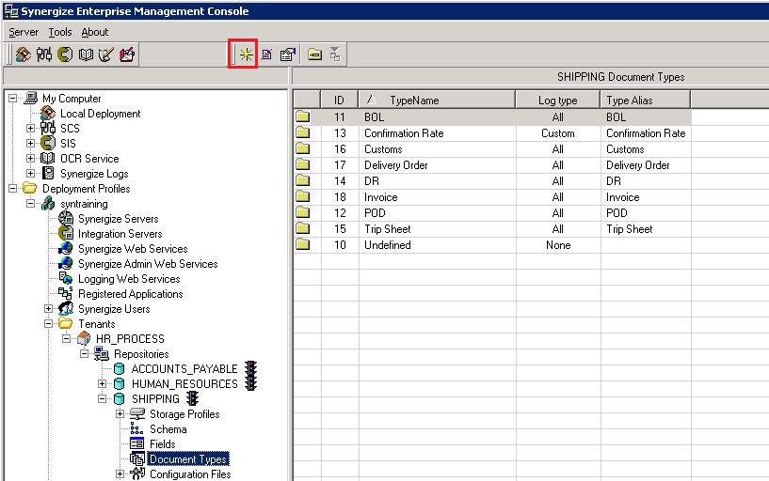Image resolution: width=769 pixels, height=481 pixels.
Task: Click the yellow starburst New toolbar icon
Action: [x=247, y=54]
